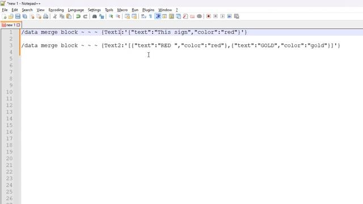The width and height of the screenshot is (363, 204).
Task: Open the Replace dialog icon
Action: (102, 16)
